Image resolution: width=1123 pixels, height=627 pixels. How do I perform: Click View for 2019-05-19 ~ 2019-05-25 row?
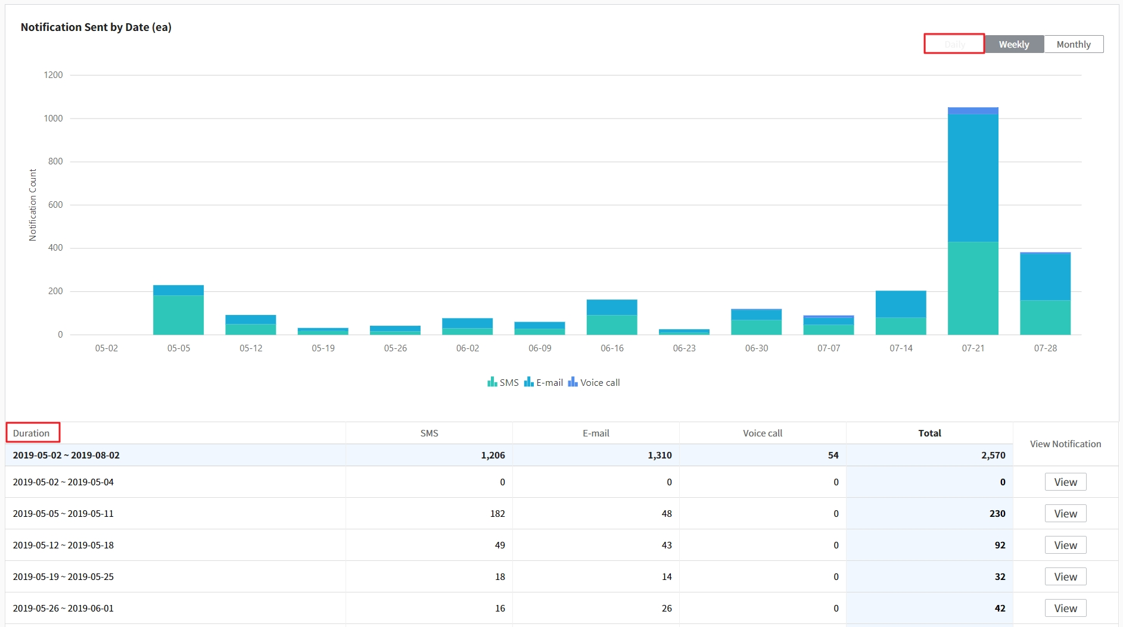(x=1065, y=577)
